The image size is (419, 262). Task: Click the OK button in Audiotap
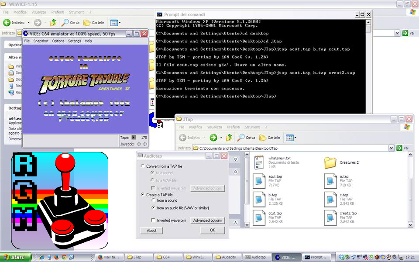213,230
